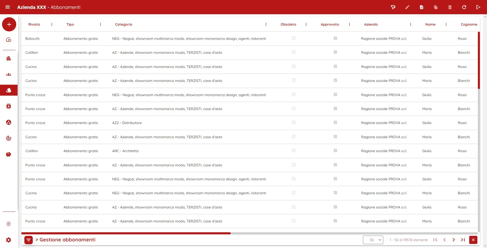Image resolution: width=487 pixels, height=248 pixels.
Task: Click the Gestione abbonamenti breadcrumb title
Action: [x=68, y=240]
